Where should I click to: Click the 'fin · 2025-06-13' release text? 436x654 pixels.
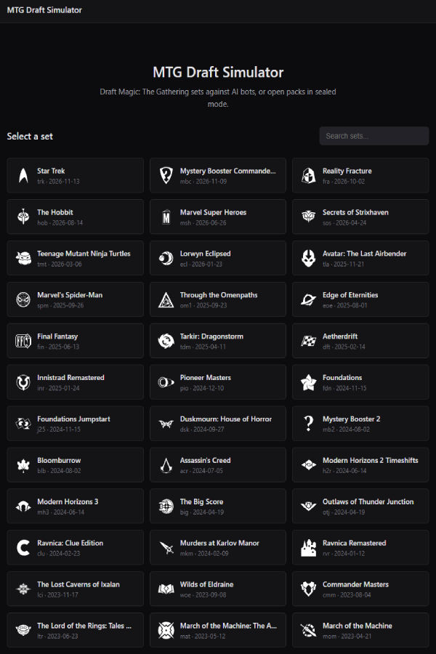(58, 347)
